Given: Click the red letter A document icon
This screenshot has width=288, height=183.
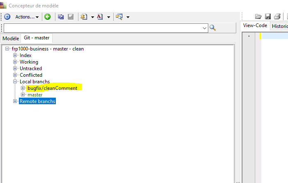Looking at the screenshot, I should tap(100, 17).
